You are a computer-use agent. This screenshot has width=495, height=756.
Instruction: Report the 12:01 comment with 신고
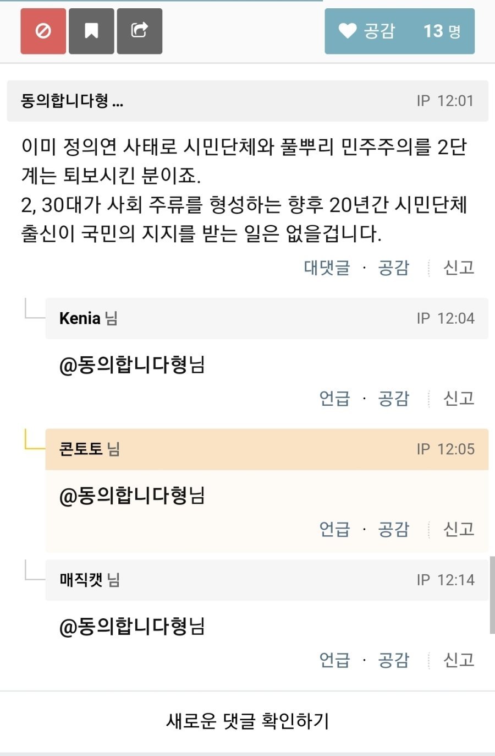(459, 268)
